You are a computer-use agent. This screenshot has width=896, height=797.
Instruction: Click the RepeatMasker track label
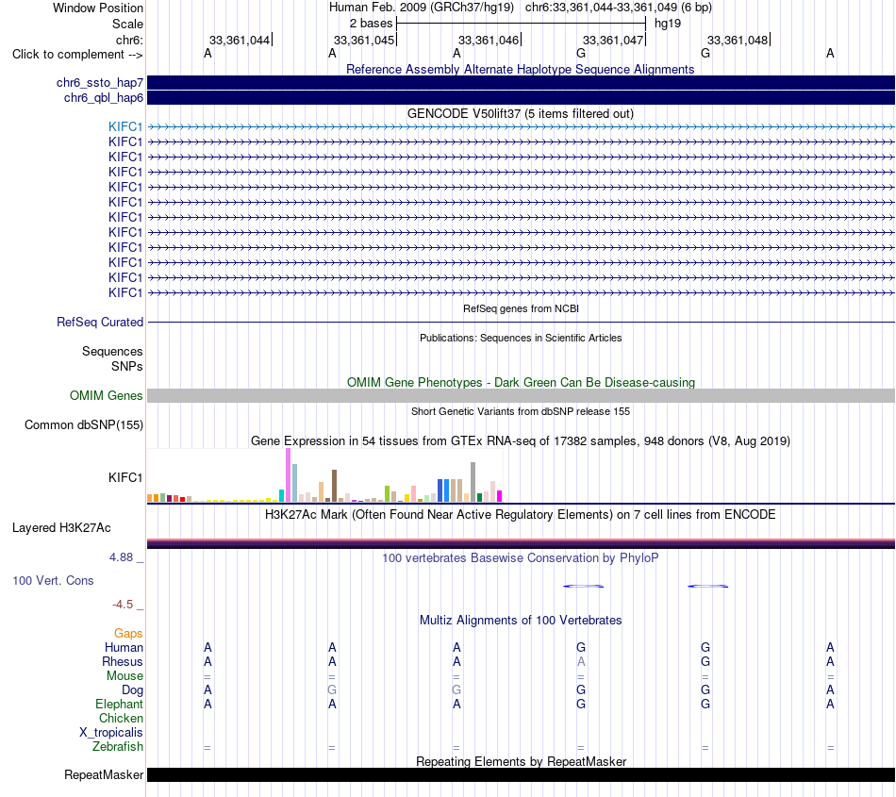[104, 774]
